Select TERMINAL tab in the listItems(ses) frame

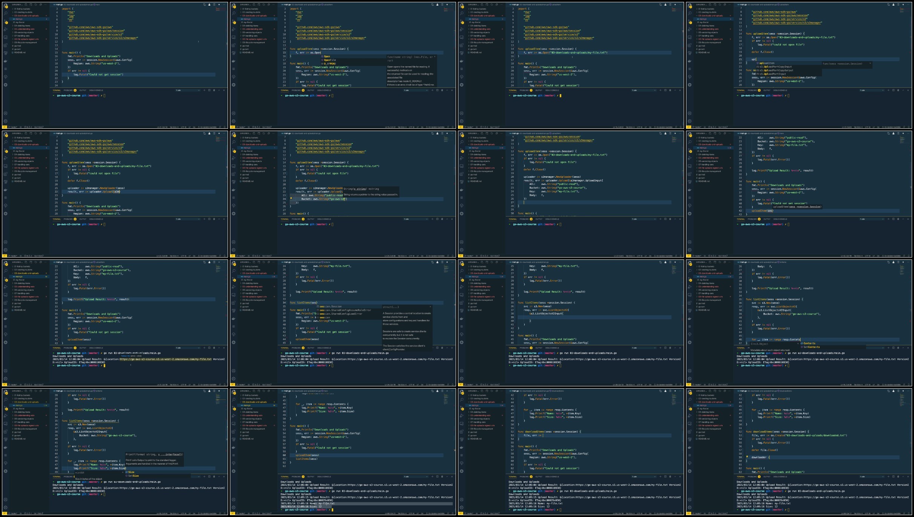click(x=285, y=348)
